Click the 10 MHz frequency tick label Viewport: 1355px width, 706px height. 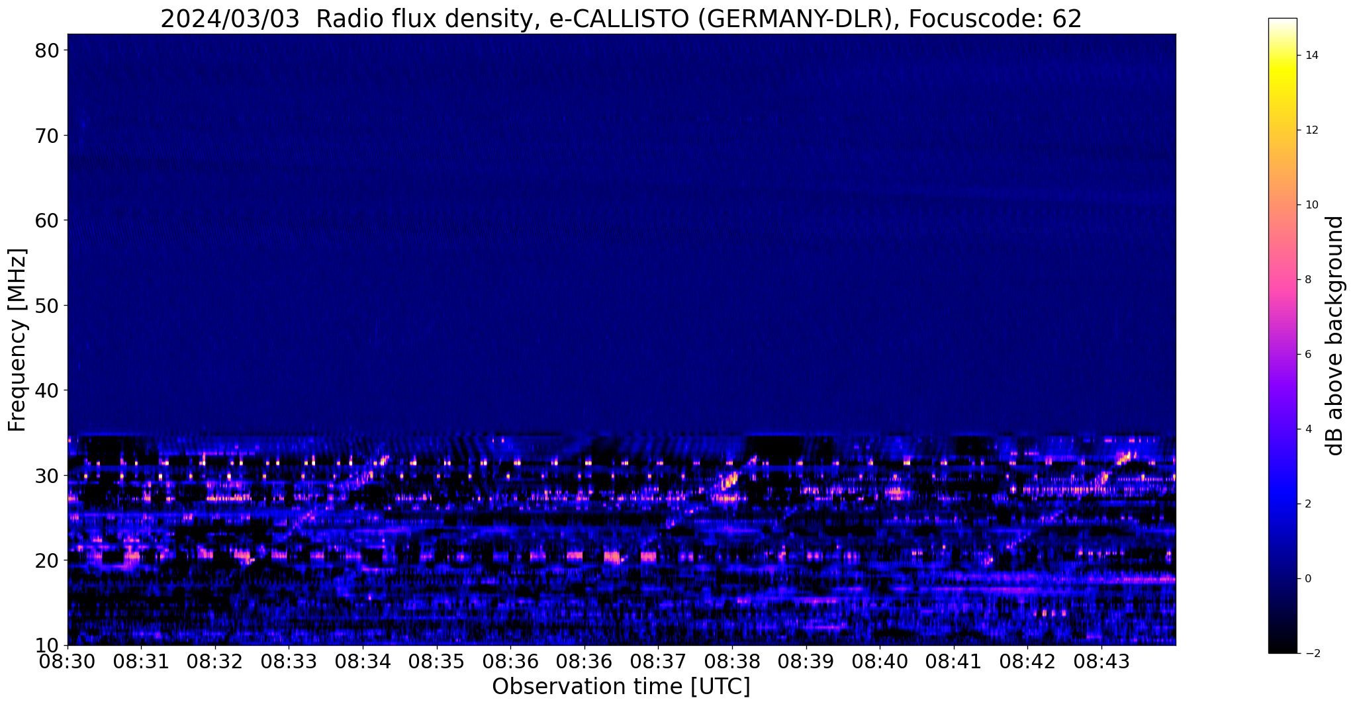coord(48,645)
